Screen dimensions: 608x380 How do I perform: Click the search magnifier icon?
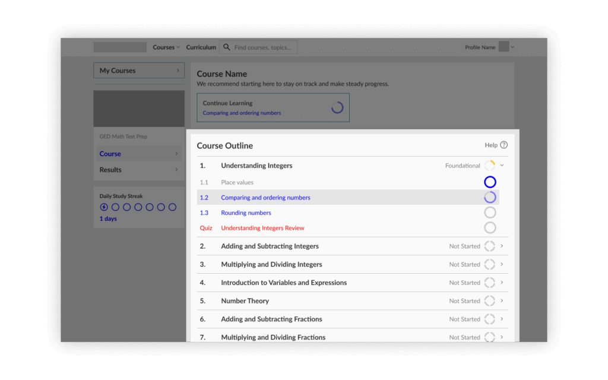click(226, 47)
